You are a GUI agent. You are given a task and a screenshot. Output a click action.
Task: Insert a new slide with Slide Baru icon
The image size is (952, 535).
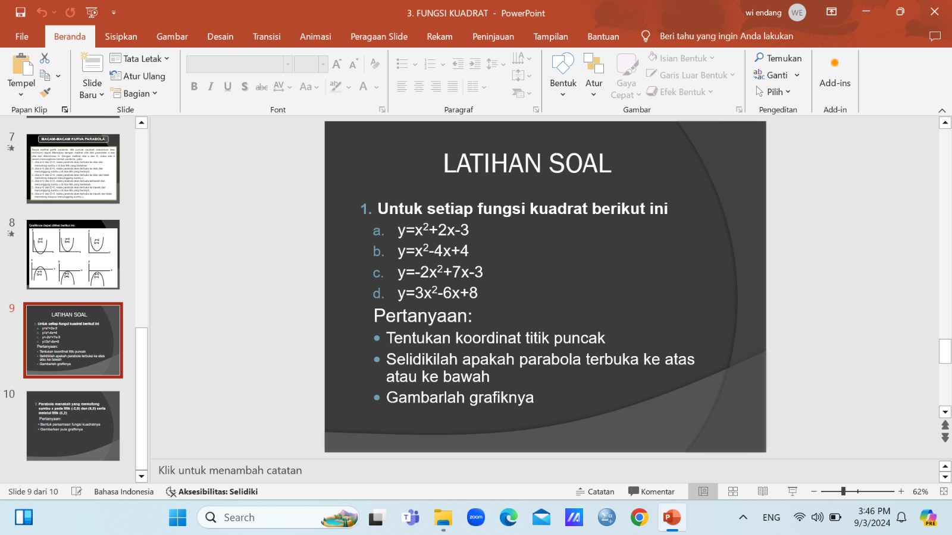pyautogui.click(x=92, y=64)
